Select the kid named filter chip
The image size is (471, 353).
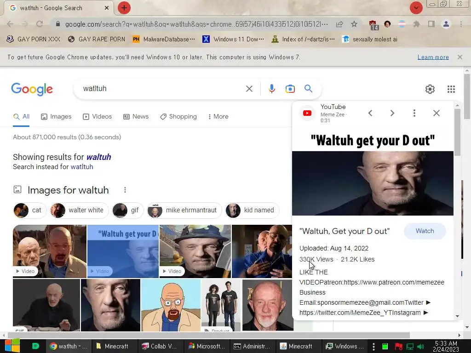[252, 210]
